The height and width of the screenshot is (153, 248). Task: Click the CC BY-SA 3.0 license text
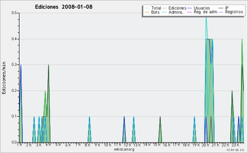click(x=235, y=150)
